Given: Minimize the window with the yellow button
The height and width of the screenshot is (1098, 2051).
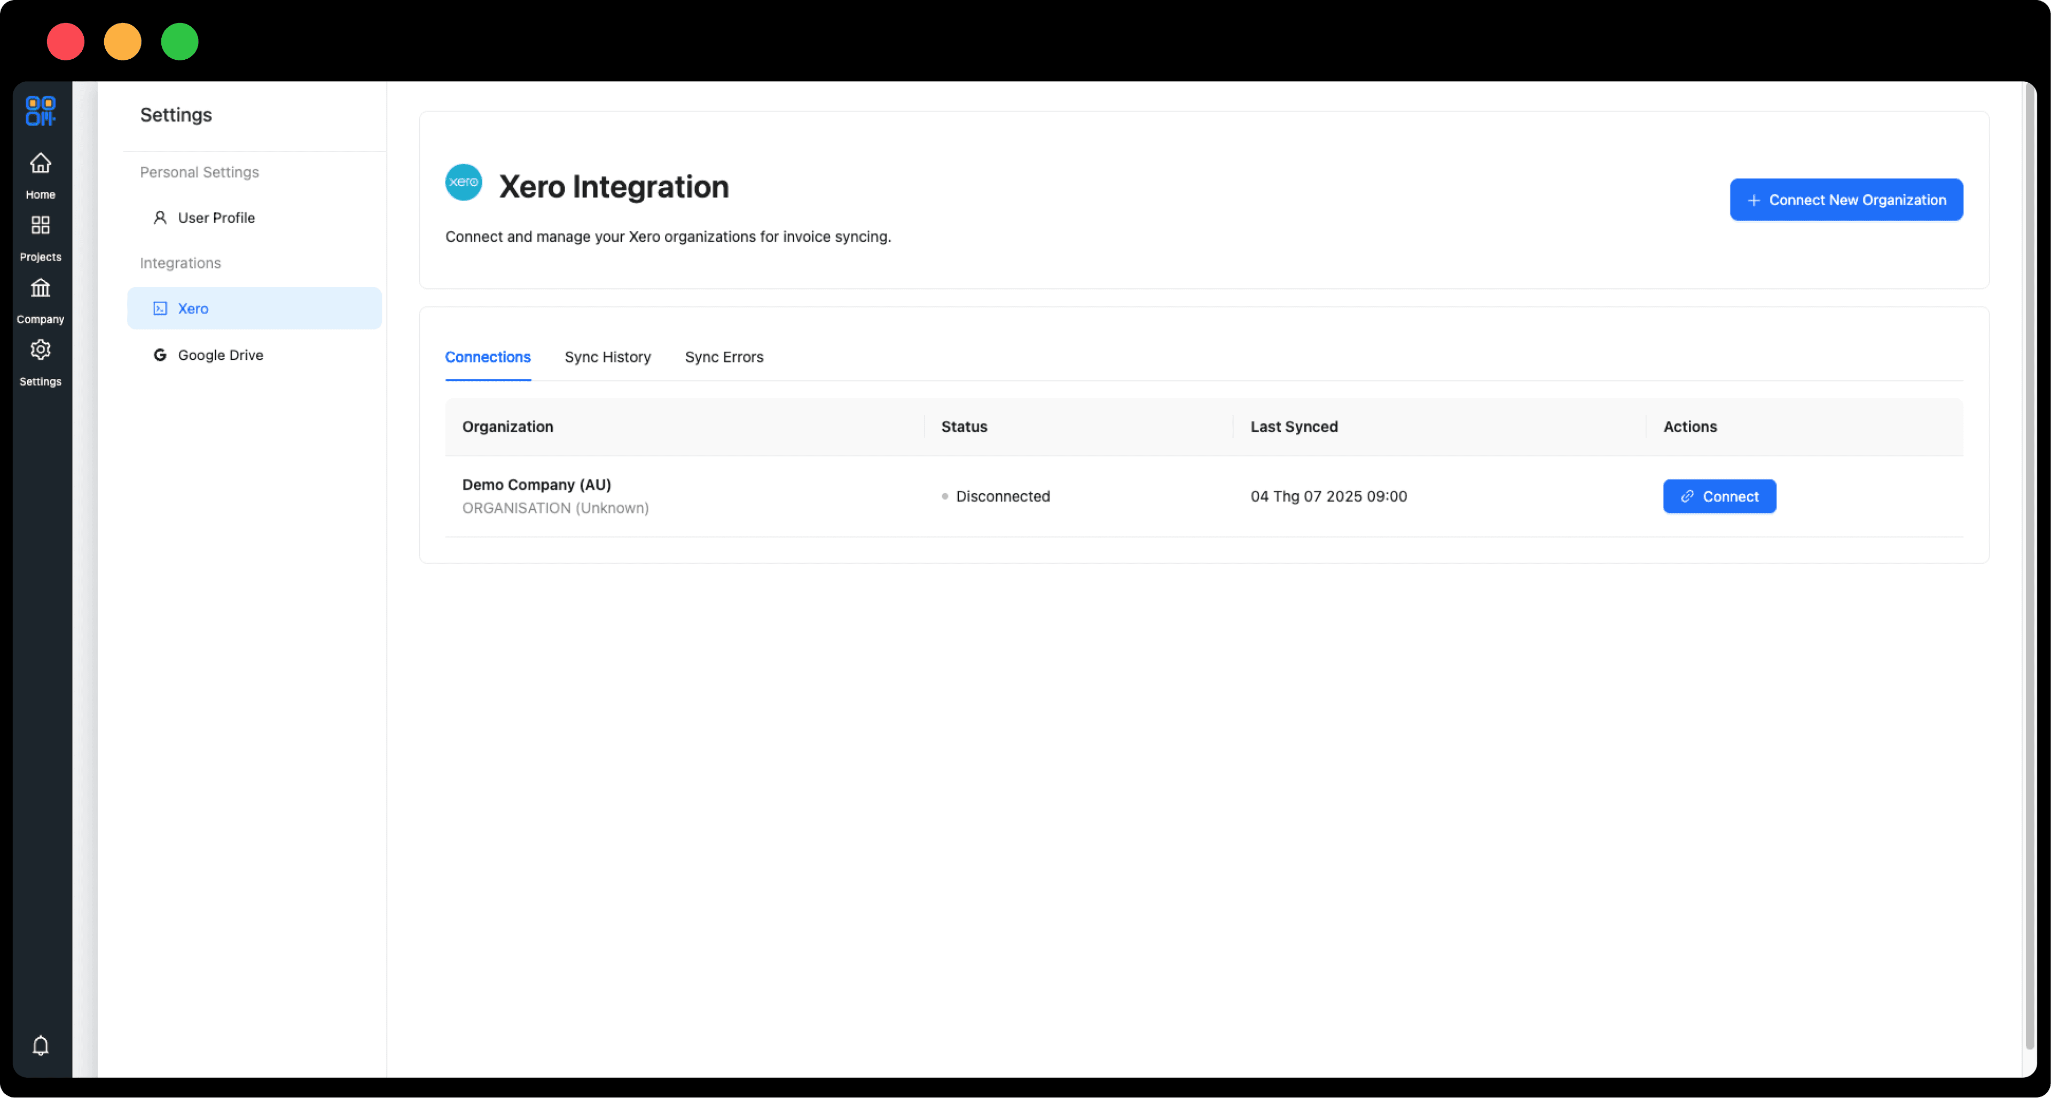Looking at the screenshot, I should (x=123, y=42).
